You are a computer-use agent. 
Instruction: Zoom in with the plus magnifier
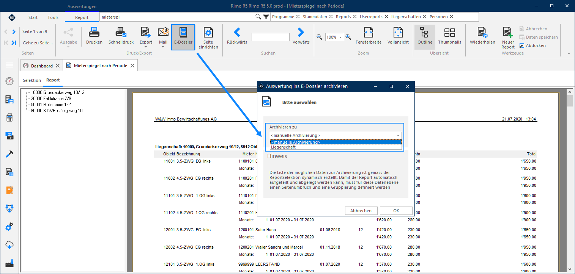(x=348, y=37)
